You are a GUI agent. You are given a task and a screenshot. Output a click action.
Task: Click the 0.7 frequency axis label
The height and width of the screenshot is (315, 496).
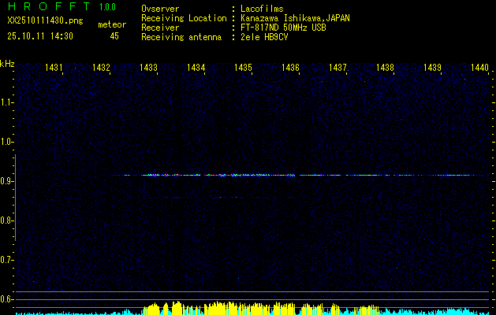coord(7,260)
